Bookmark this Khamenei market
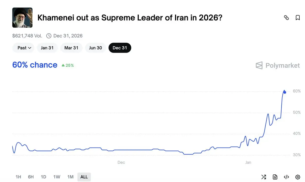Viewport: 305px width, 182px height. [x=298, y=17]
